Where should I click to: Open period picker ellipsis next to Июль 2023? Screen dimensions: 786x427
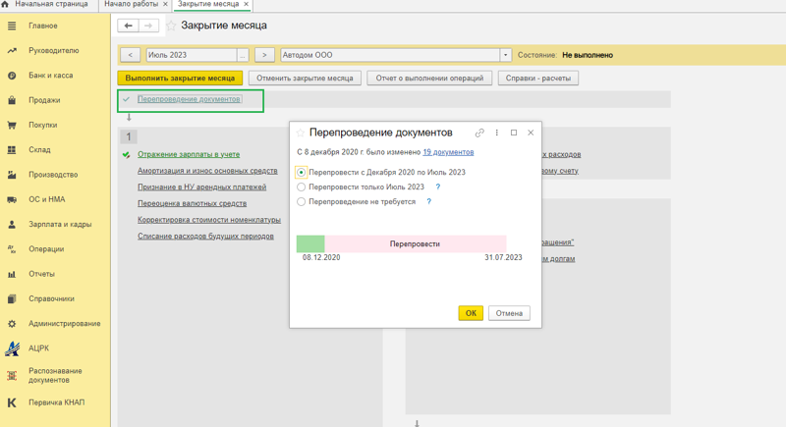pyautogui.click(x=242, y=55)
